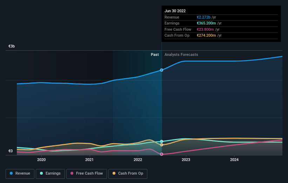
Task: Click the Cash From Op label in tooltip
Action: pos(177,36)
